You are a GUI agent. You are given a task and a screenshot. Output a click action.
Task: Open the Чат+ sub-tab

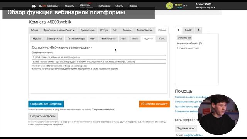tap(93, 39)
